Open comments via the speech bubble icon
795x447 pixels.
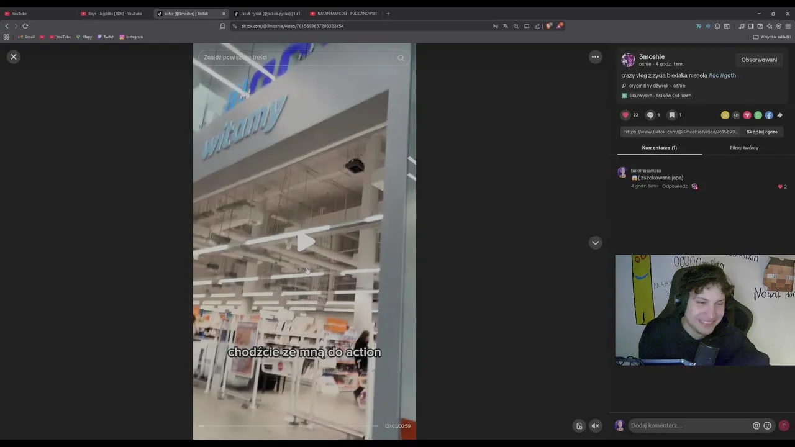(650, 115)
